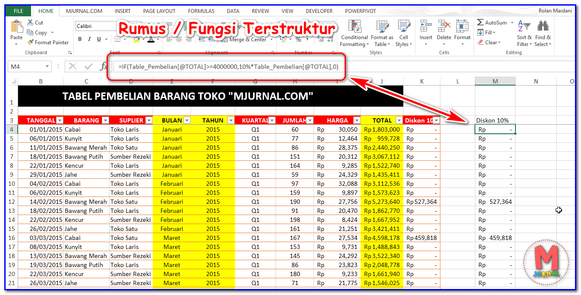Select column M header
581x295 pixels.
click(495, 81)
